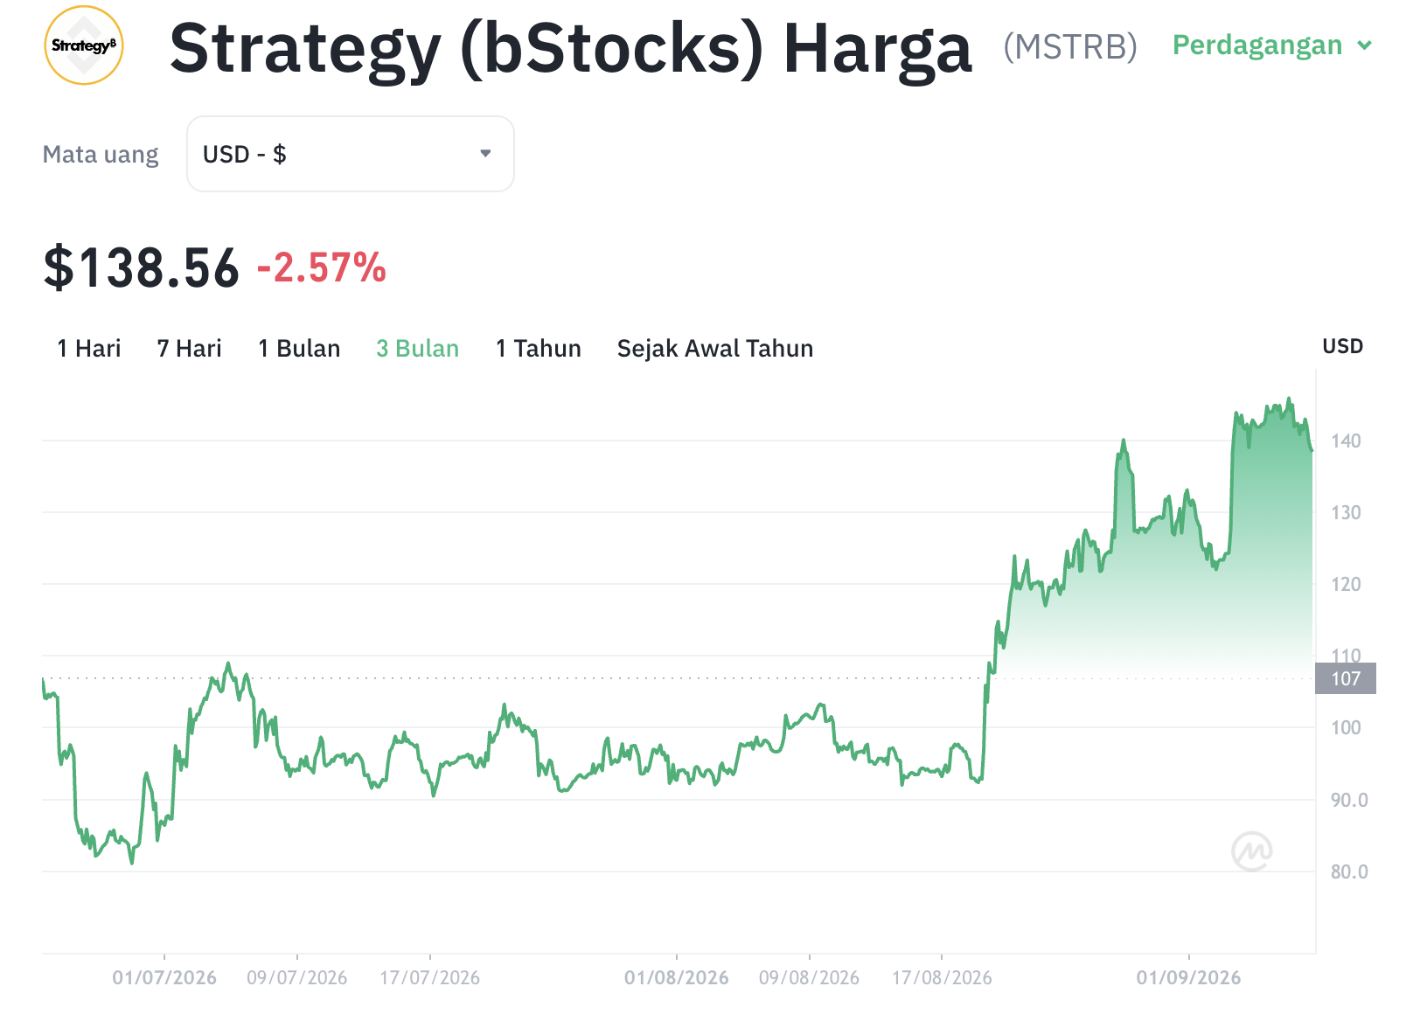This screenshot has width=1427, height=1021.
Task: Click the -2.57% change percentage
Action: click(x=322, y=268)
